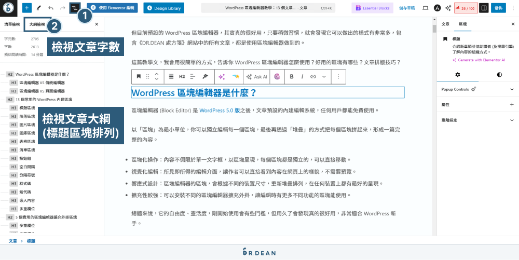Open the command palette title bar
519x260 pixels.
tap(268, 8)
